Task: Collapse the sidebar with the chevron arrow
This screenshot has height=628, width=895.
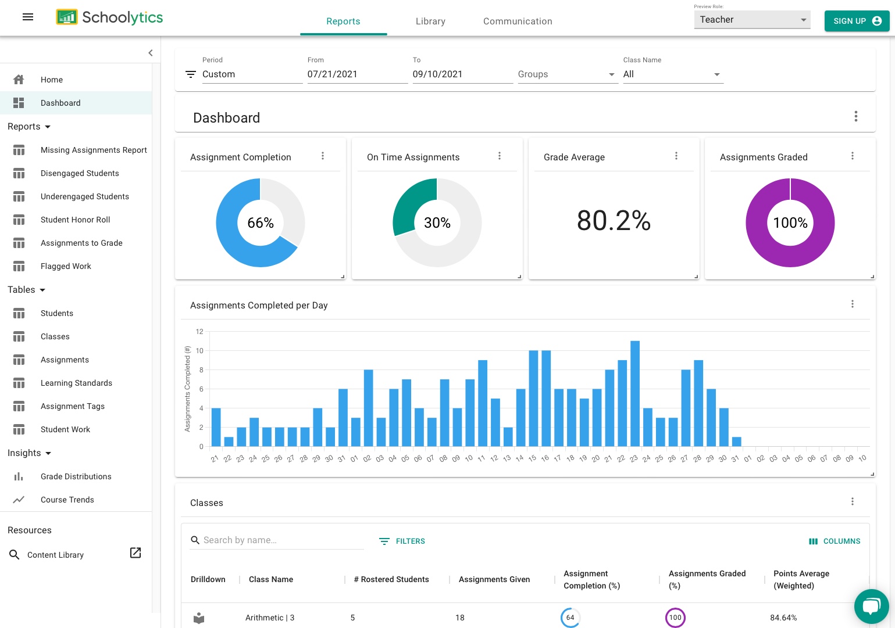Action: pyautogui.click(x=150, y=53)
